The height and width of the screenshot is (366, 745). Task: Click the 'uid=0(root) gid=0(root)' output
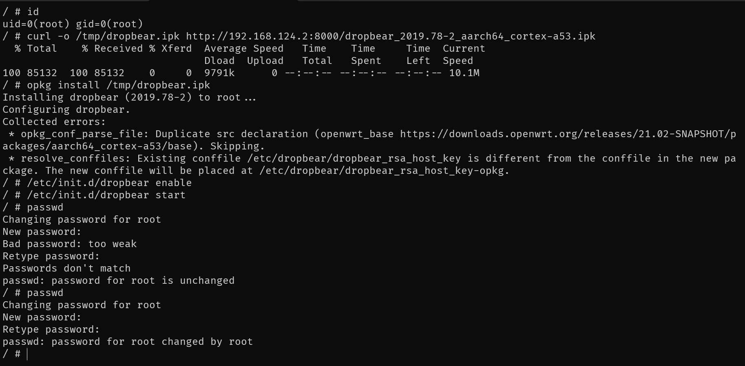73,24
